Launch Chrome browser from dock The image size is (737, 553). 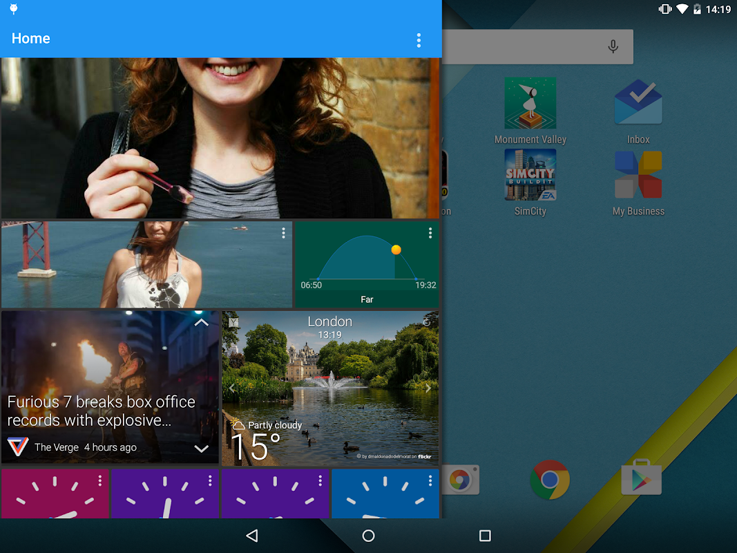[x=549, y=480]
